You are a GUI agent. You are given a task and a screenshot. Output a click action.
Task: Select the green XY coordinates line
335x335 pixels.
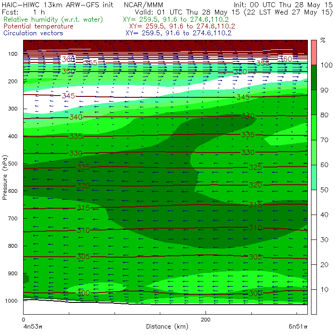176,19
